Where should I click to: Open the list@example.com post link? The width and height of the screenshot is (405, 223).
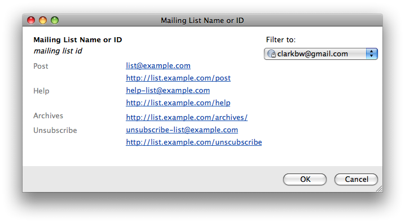tap(158, 66)
